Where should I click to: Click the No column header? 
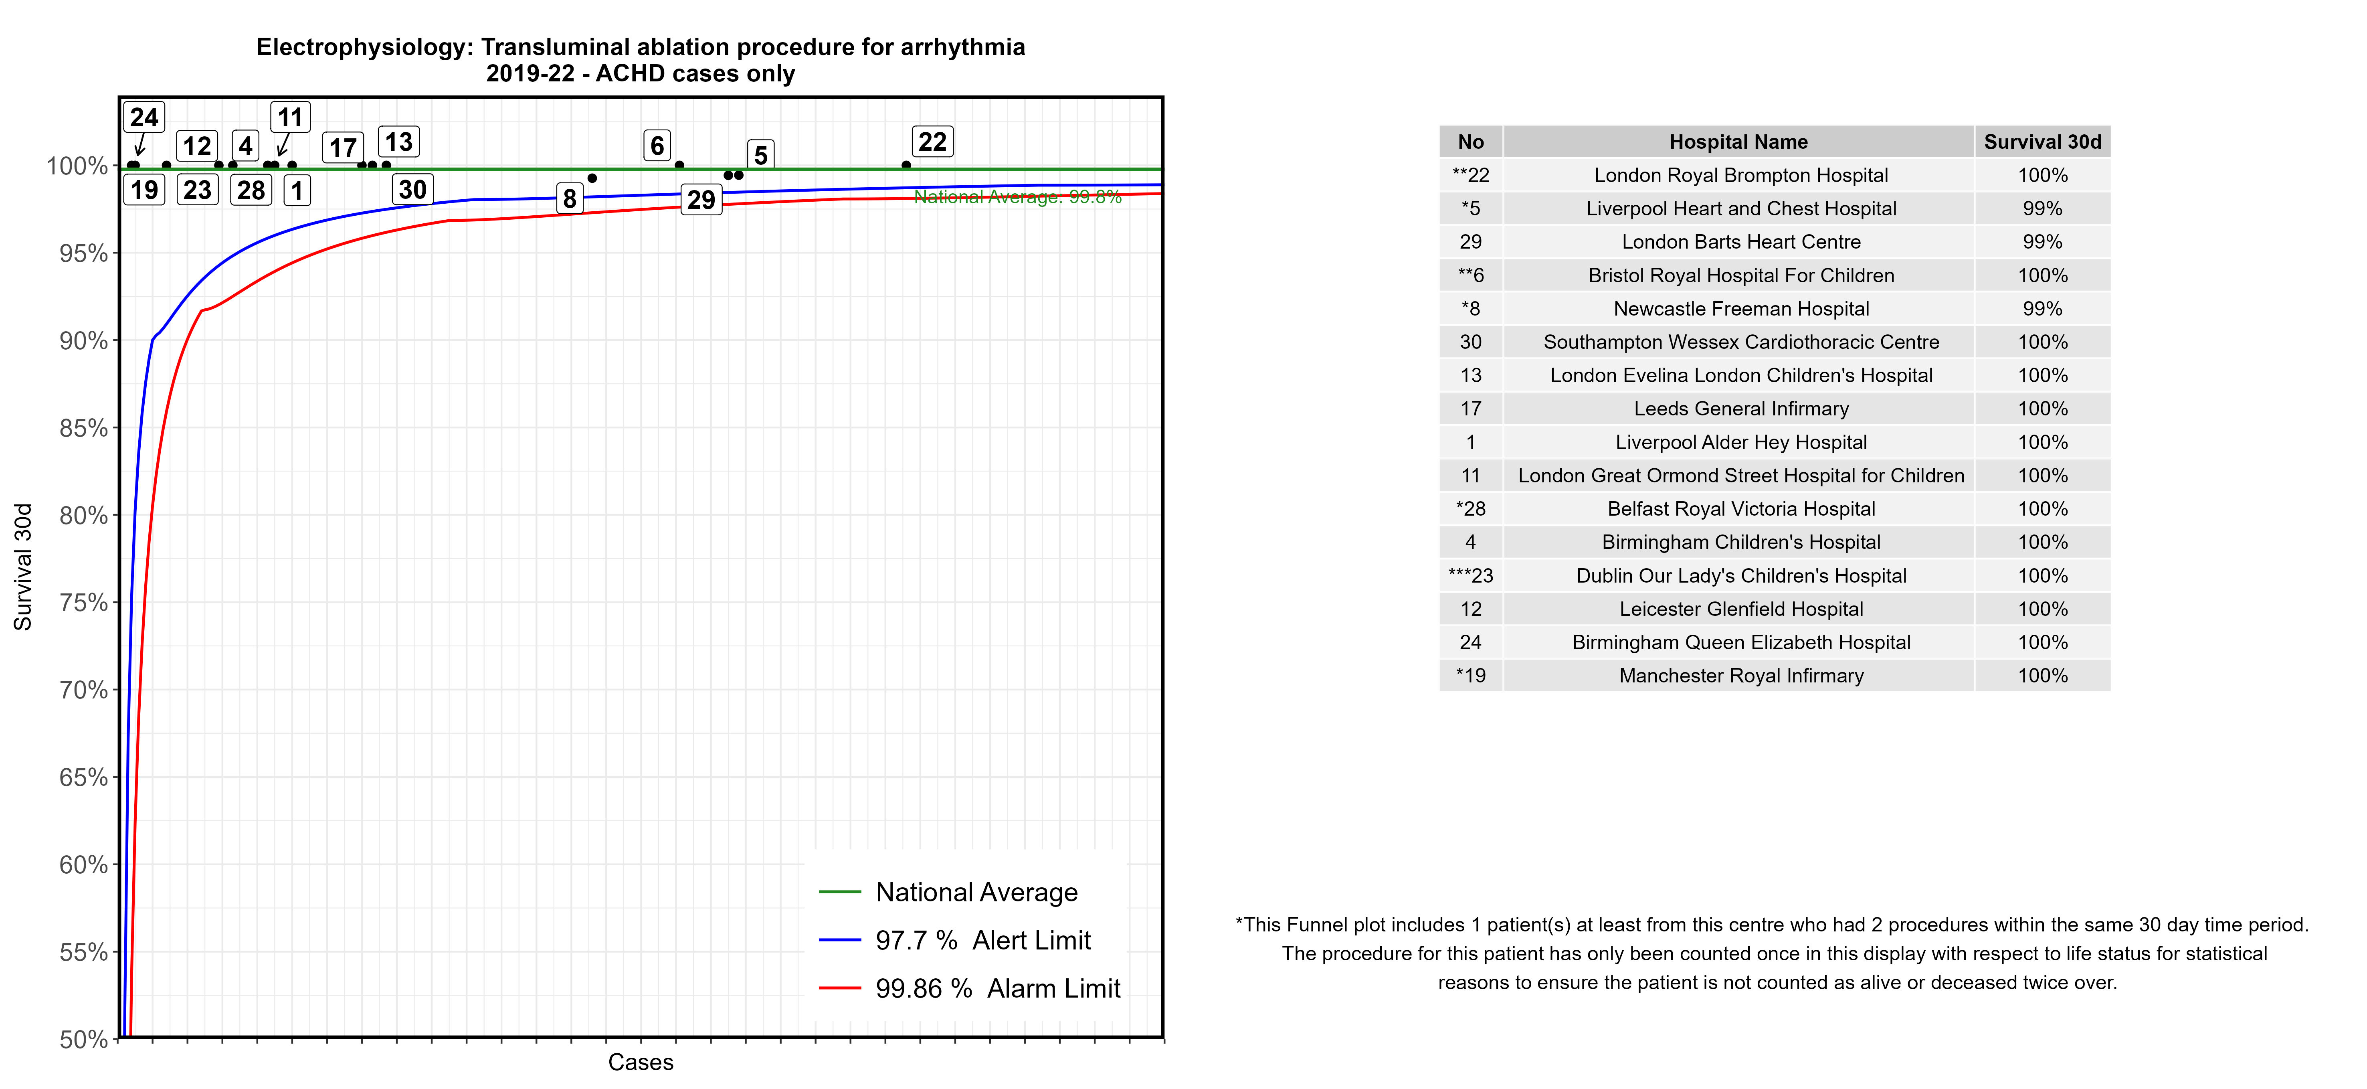[x=1470, y=142]
